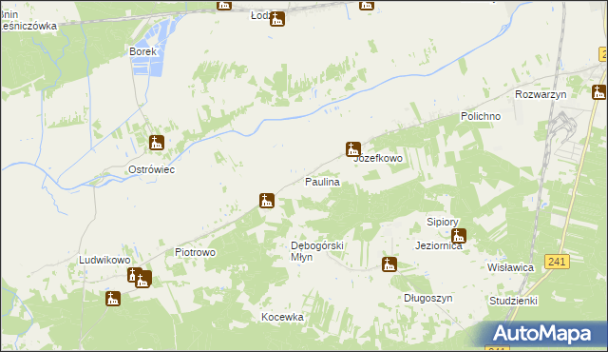Select the Kocewka village label
The width and height of the screenshot is (608, 352).
click(282, 317)
